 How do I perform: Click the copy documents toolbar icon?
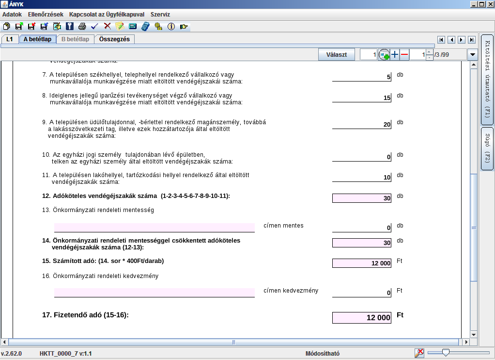click(6, 26)
